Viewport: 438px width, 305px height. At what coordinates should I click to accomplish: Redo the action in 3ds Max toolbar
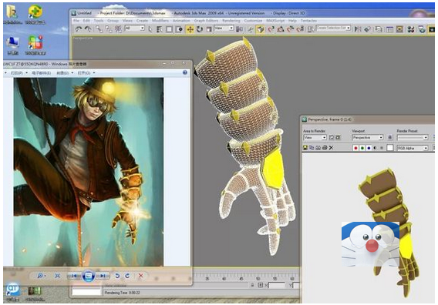tap(88, 28)
